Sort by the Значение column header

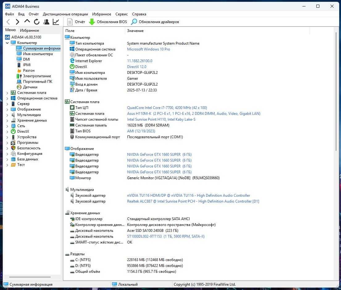click(x=217, y=31)
